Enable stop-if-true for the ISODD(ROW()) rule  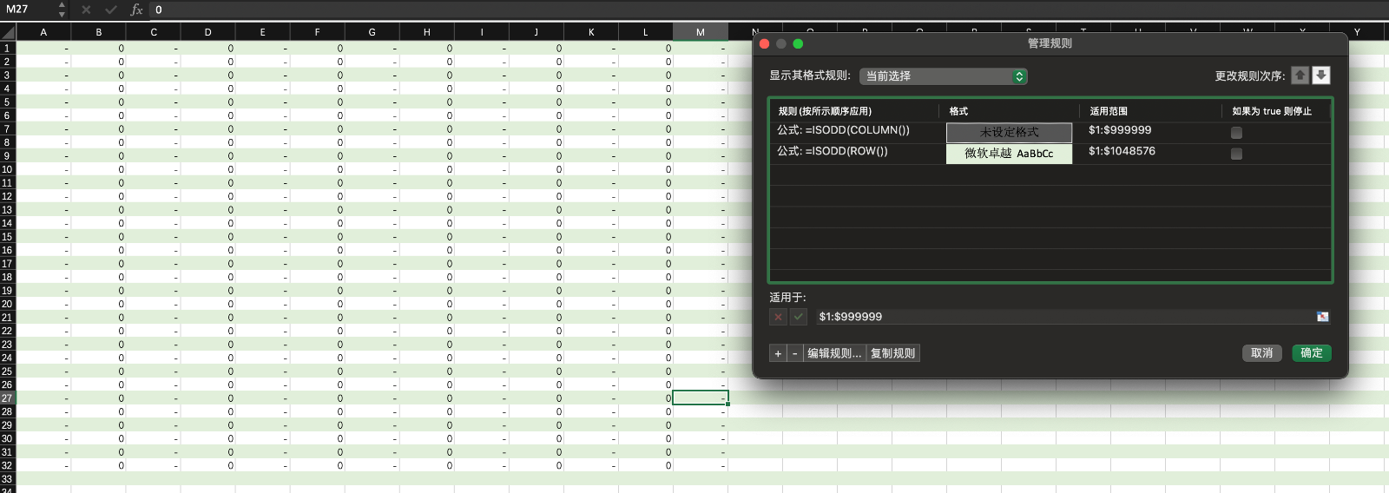(x=1236, y=154)
